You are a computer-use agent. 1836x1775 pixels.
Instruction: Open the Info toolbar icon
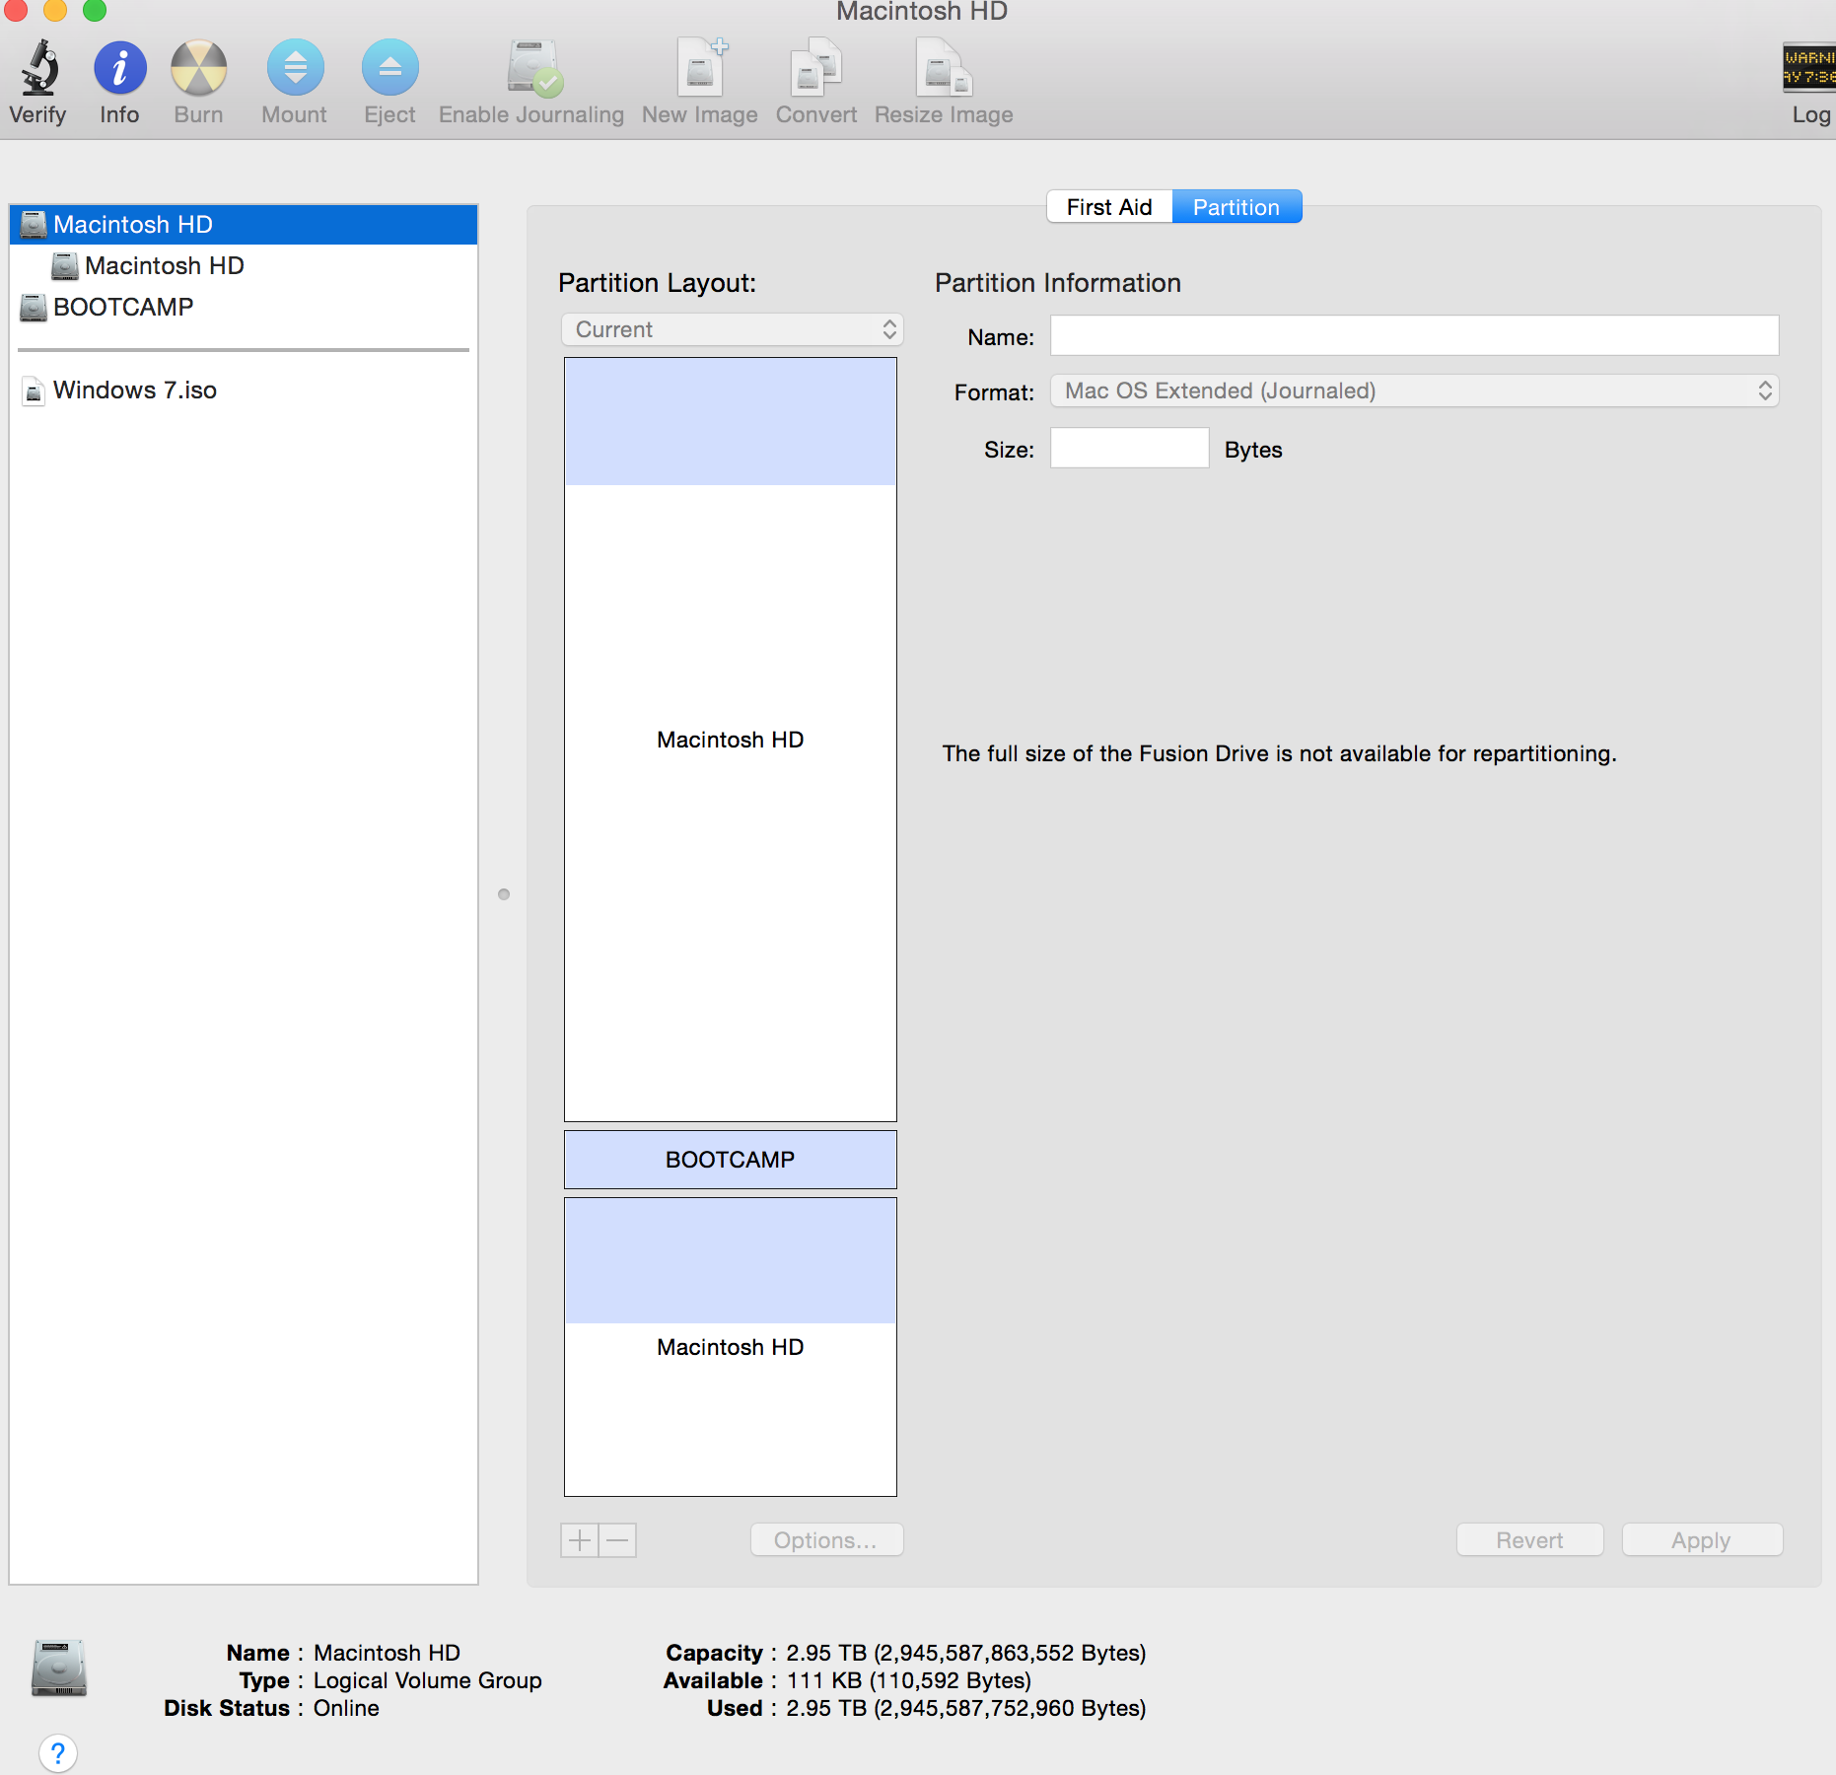[120, 68]
